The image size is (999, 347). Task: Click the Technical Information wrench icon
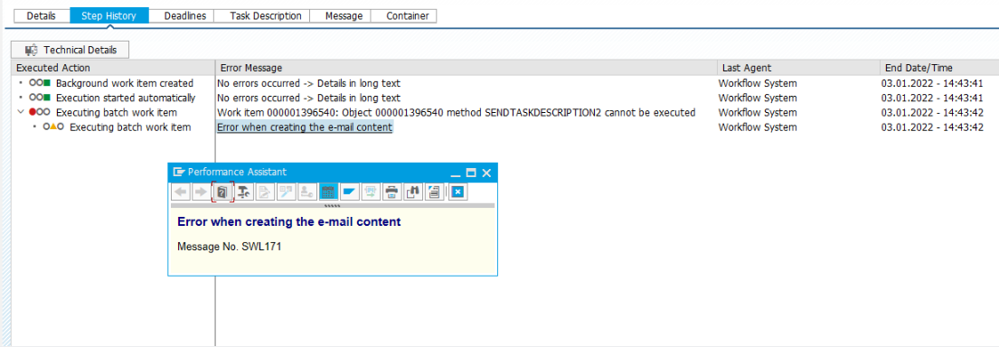tap(243, 191)
